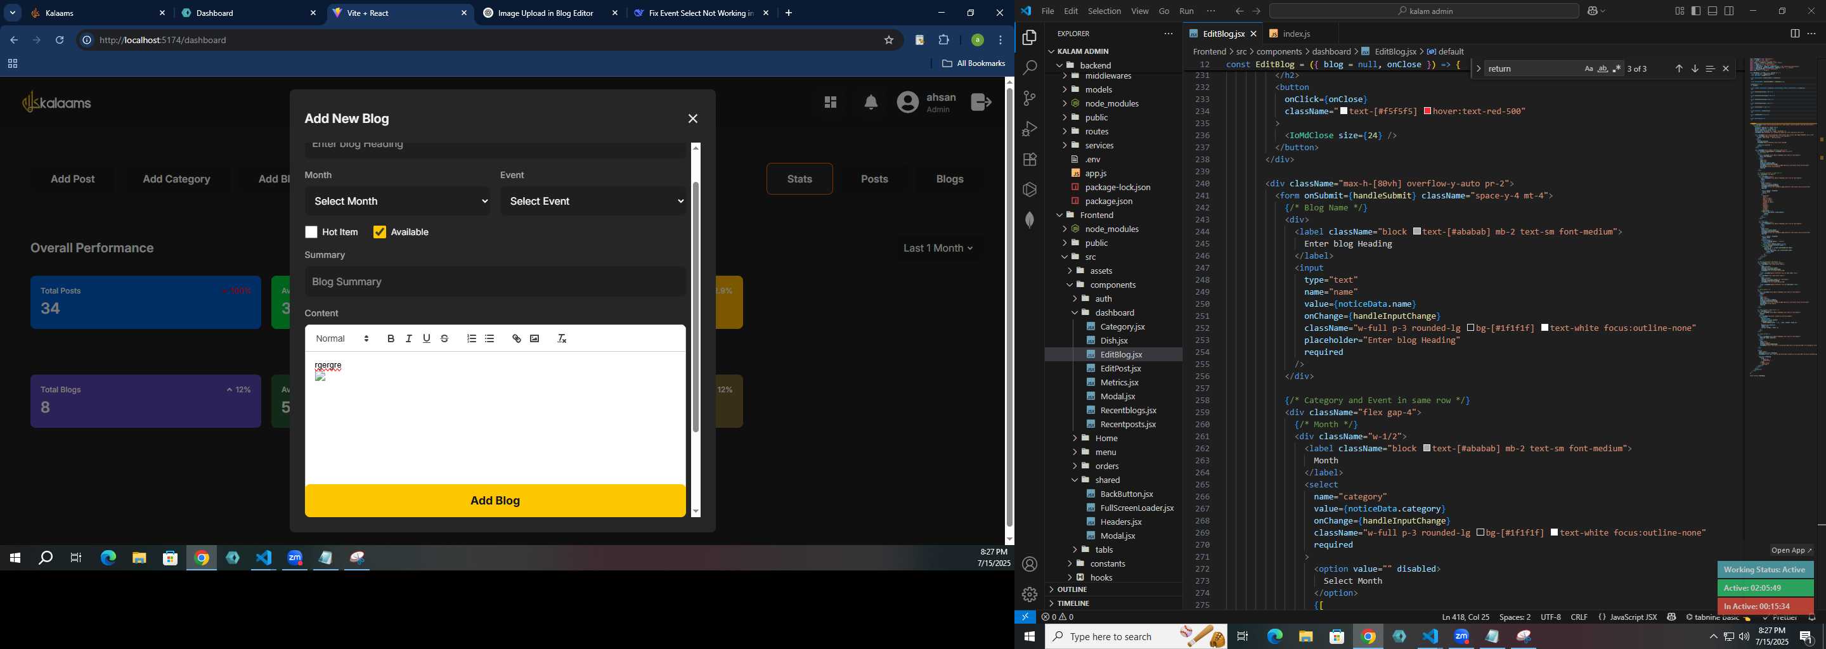
Task: Clear formatting in content editor
Action: coord(562,338)
